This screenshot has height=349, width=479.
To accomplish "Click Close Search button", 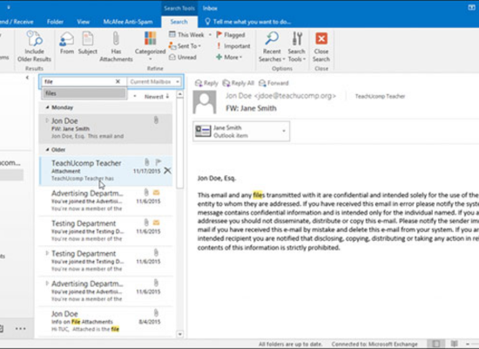I will (x=321, y=46).
